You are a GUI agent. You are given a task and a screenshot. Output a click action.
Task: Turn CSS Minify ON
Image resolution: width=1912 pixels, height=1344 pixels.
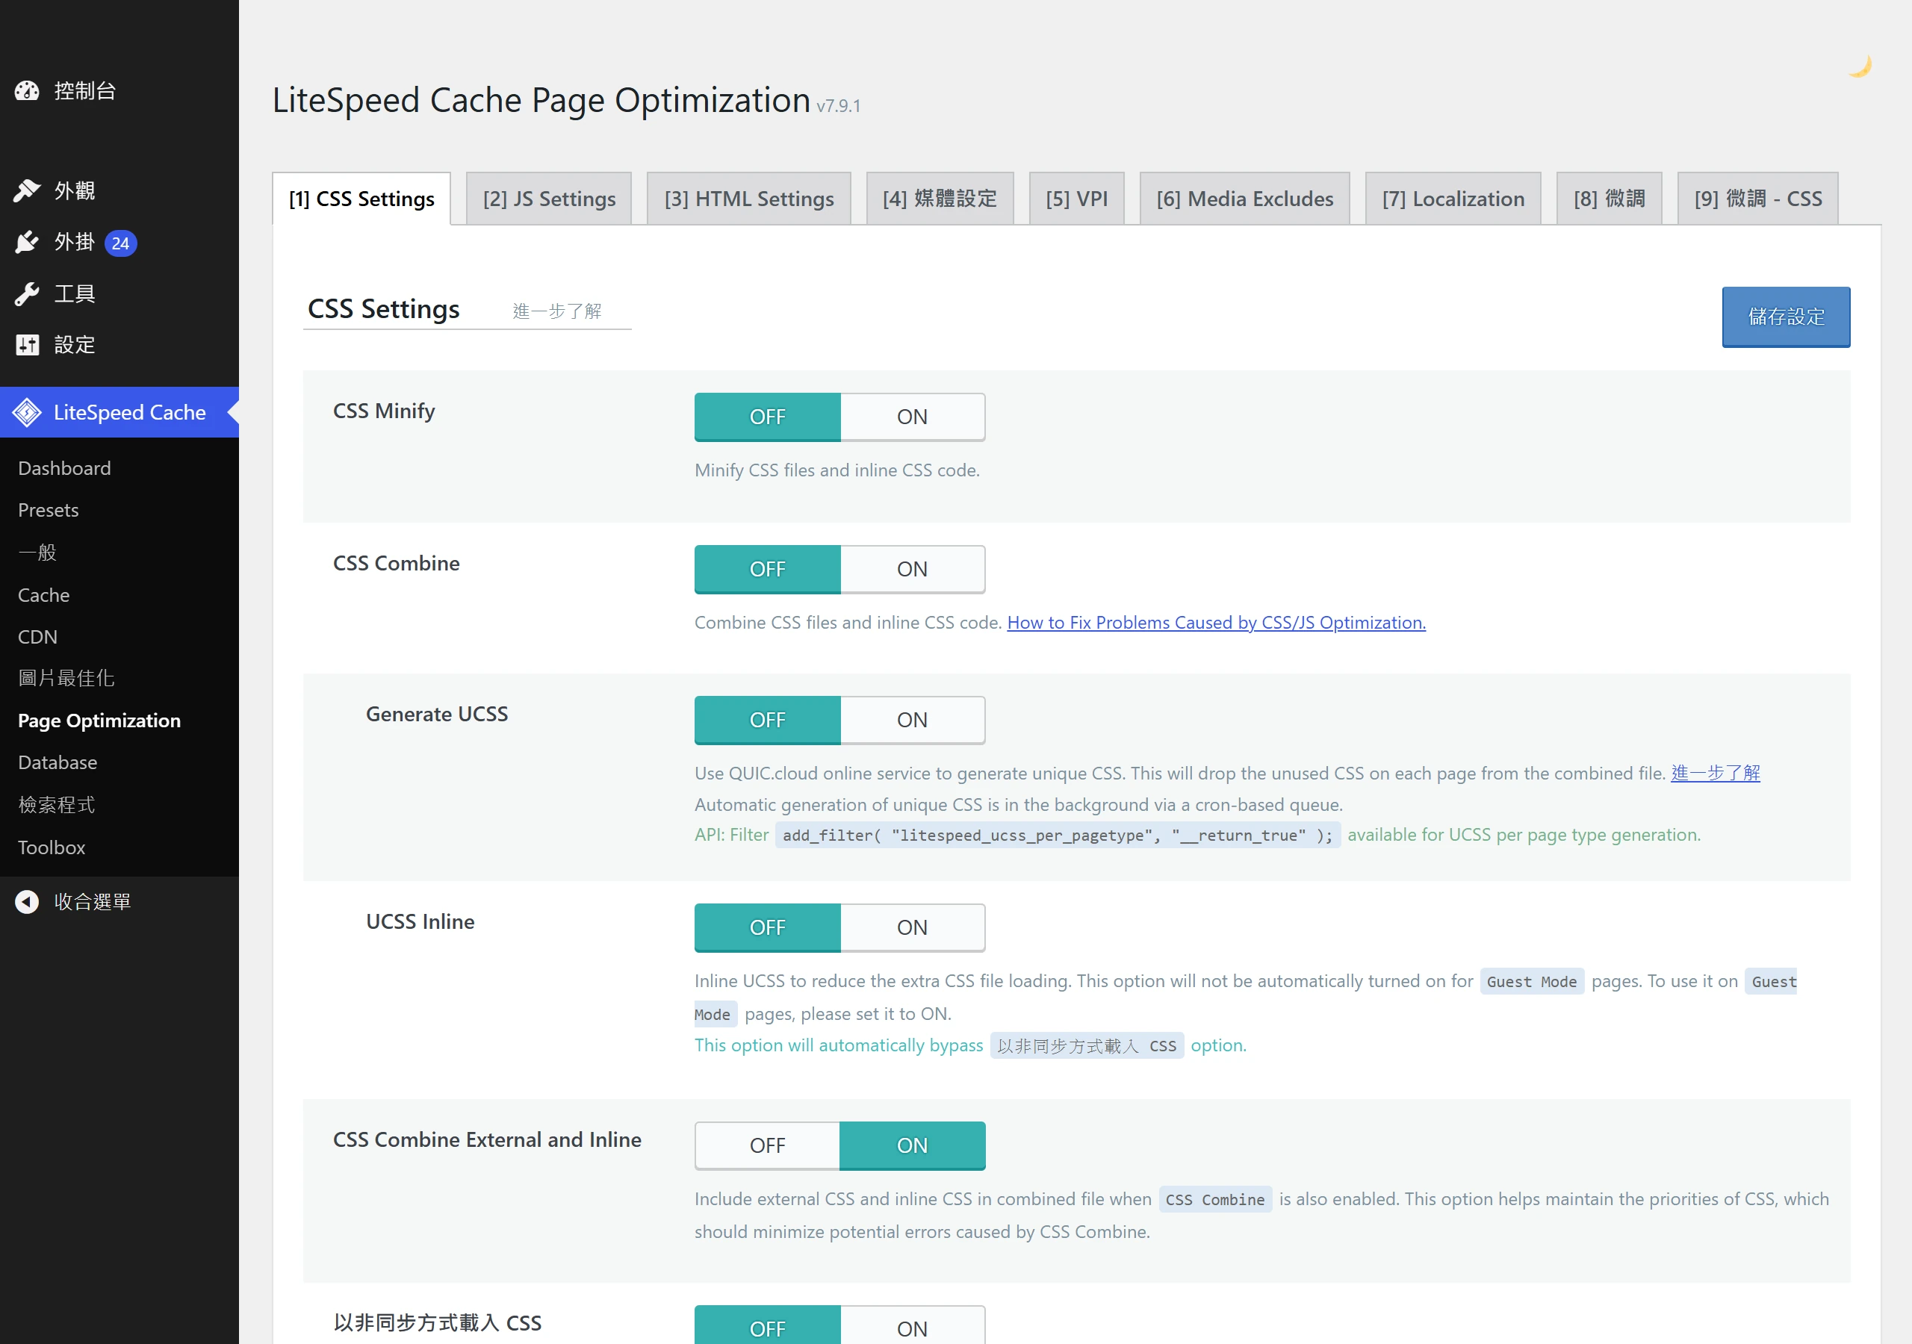click(912, 417)
